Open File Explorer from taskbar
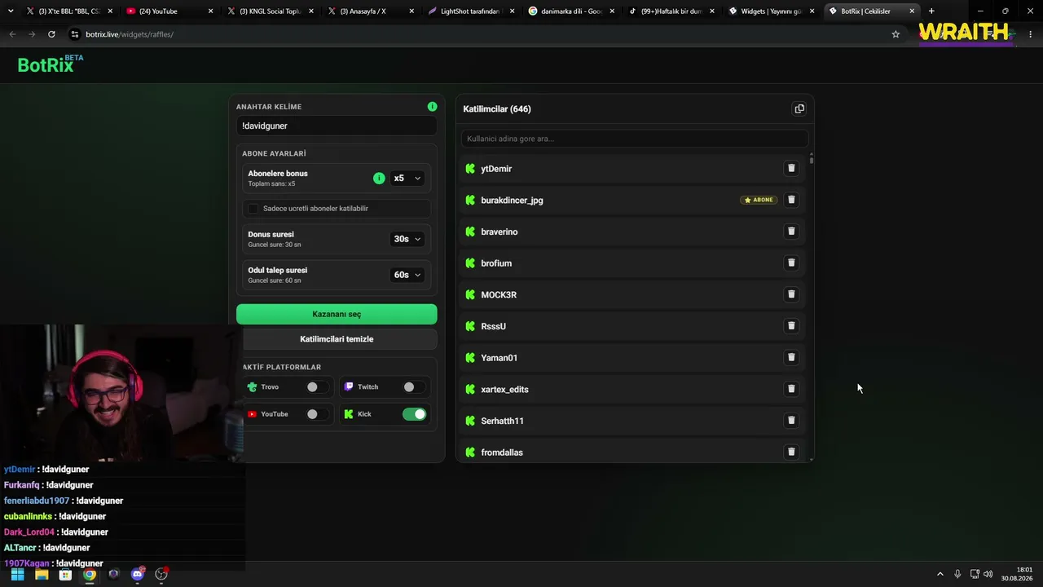The height and width of the screenshot is (587, 1043). click(42, 574)
